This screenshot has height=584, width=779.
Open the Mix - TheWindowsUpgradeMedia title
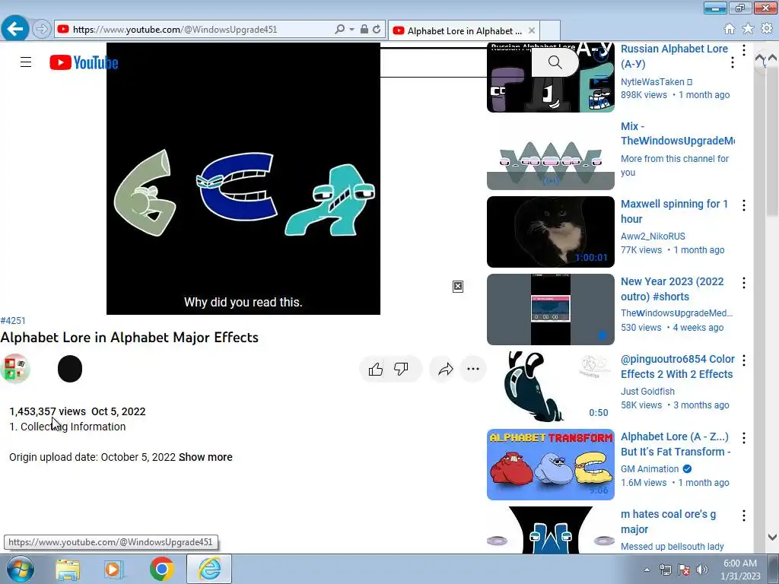pos(678,134)
